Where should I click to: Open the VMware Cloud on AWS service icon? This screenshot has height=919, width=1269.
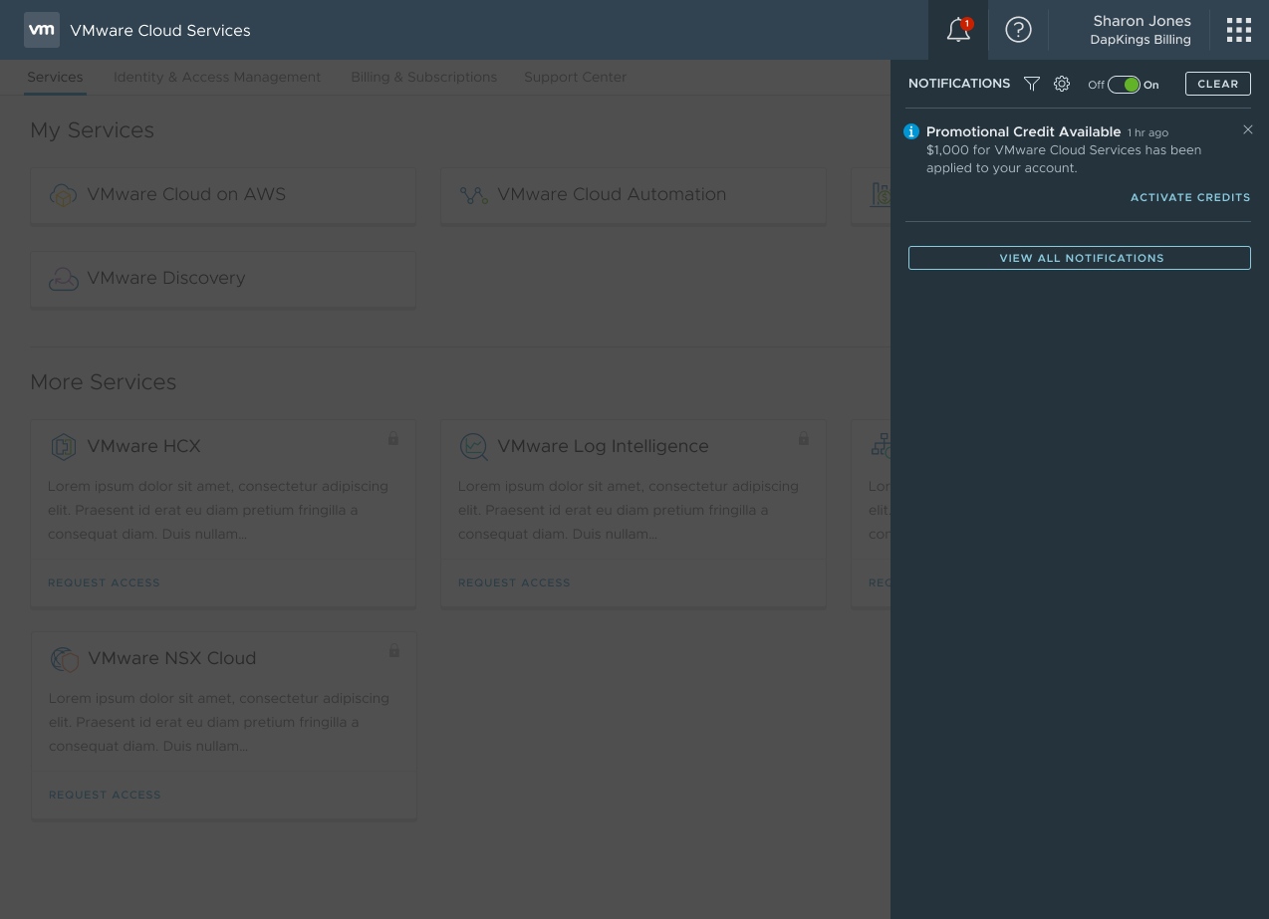[63, 194]
